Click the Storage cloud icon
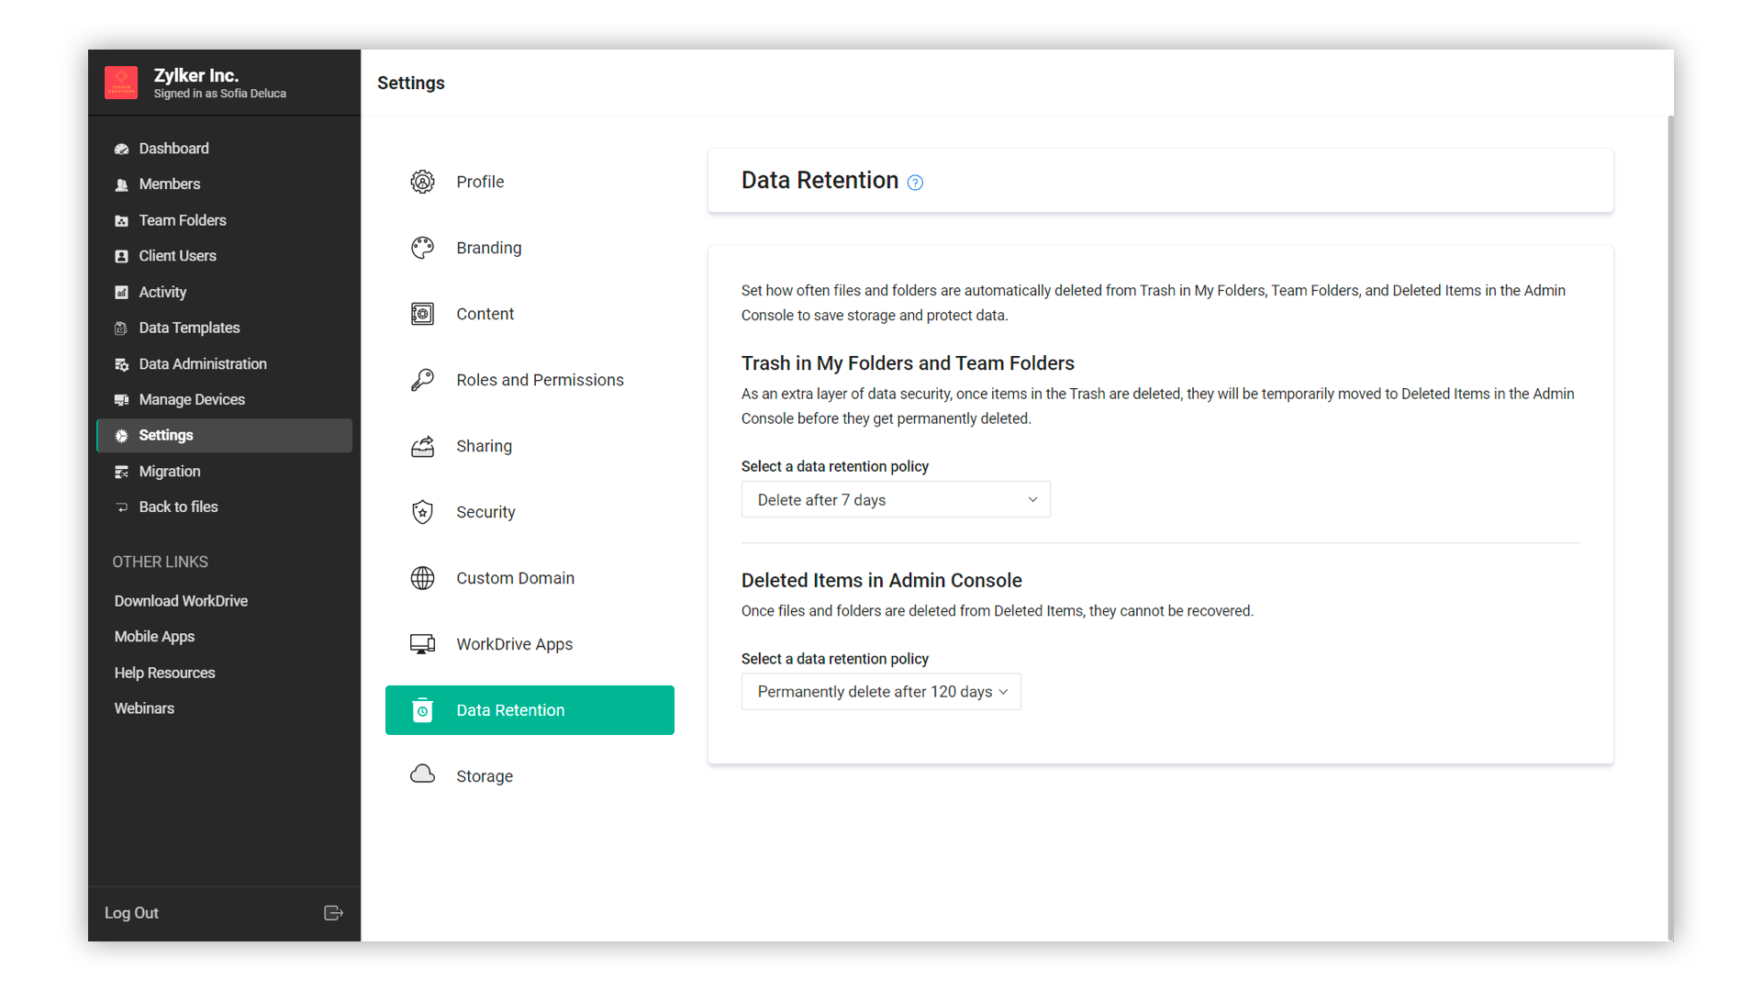Screen dimensions: 1762x991 click(x=422, y=774)
